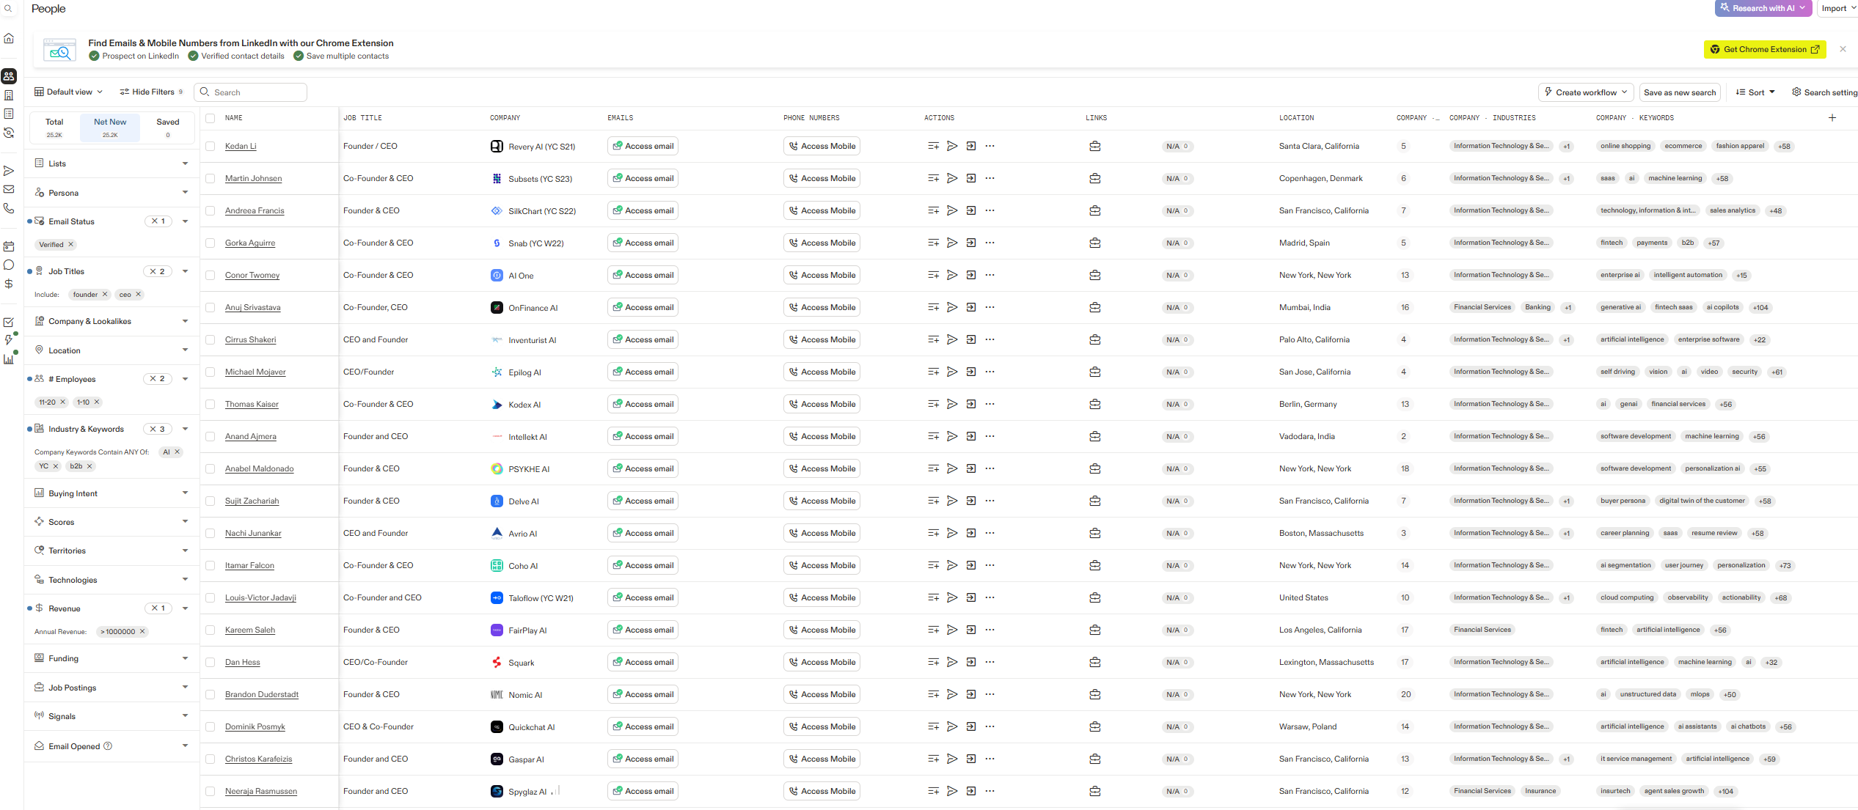Click send email icon for Kedan Li
This screenshot has height=810, width=1858.
(951, 146)
